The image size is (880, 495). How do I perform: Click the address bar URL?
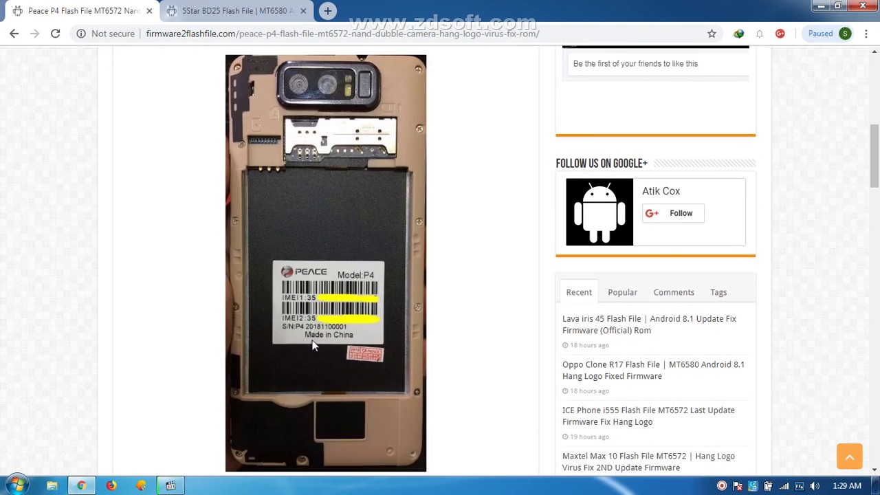click(x=342, y=33)
